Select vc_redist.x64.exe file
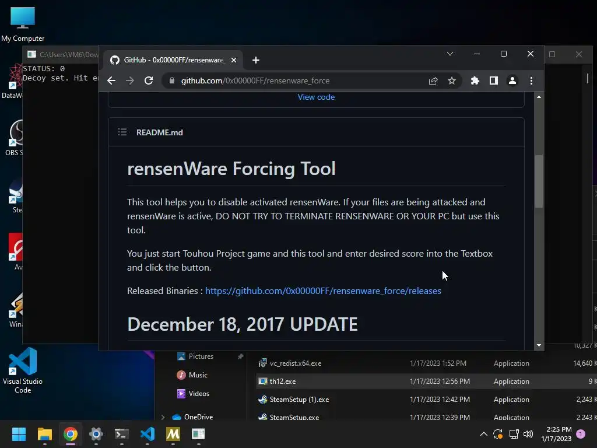Viewport: 597px width, 448px height. 296,363
